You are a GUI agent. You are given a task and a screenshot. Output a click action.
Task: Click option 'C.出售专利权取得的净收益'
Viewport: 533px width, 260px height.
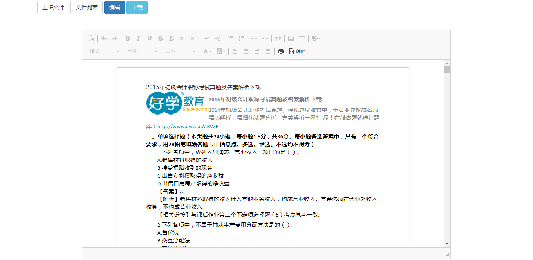click(191, 176)
